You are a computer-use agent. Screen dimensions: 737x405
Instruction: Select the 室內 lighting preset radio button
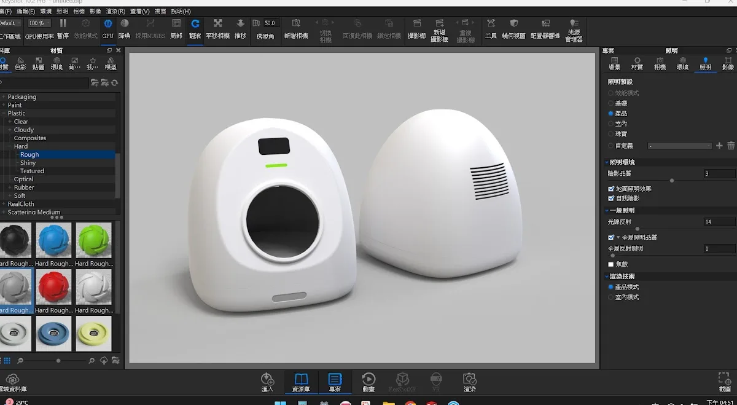point(611,124)
